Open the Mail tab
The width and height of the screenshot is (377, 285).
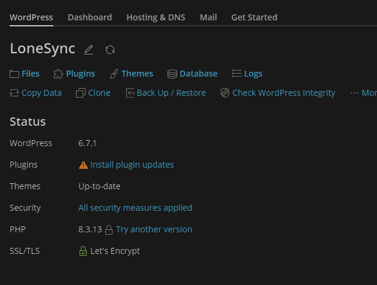[208, 17]
